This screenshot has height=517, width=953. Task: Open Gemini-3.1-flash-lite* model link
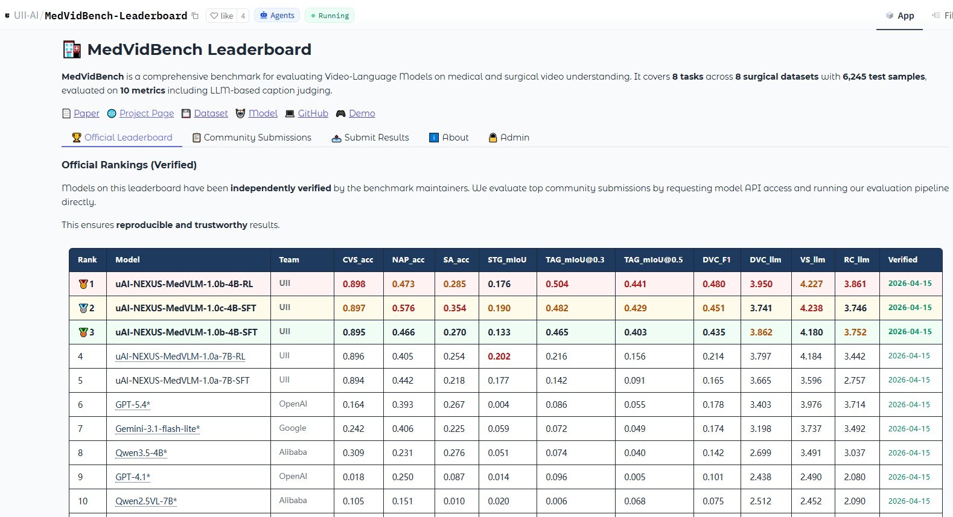tap(158, 429)
